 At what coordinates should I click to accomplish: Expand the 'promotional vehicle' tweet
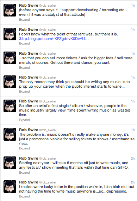tap(24, 148)
